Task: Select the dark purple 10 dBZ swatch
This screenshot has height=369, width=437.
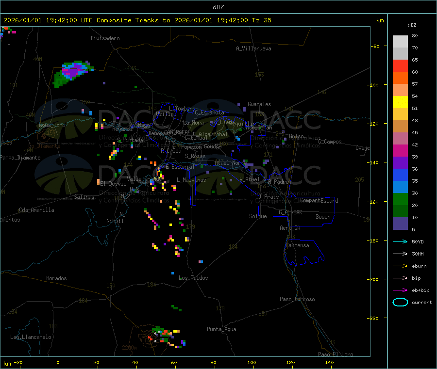Action: point(400,224)
